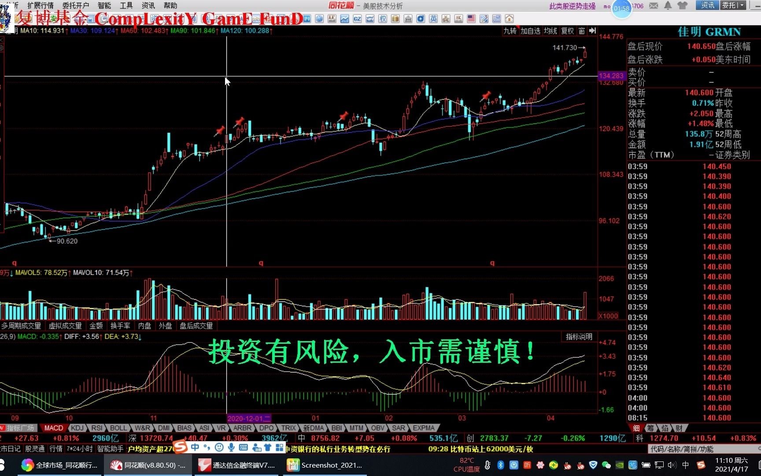The width and height of the screenshot is (761, 476).
Task: Click the envelope message icon
Action: click(654, 5)
